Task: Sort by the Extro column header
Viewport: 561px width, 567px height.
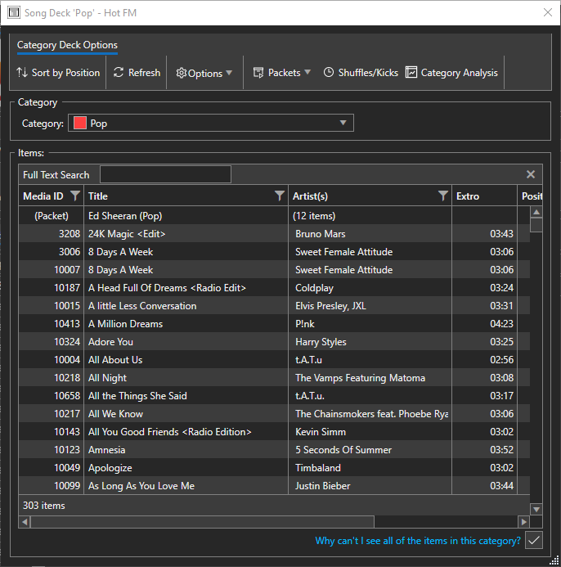Action: pos(484,196)
